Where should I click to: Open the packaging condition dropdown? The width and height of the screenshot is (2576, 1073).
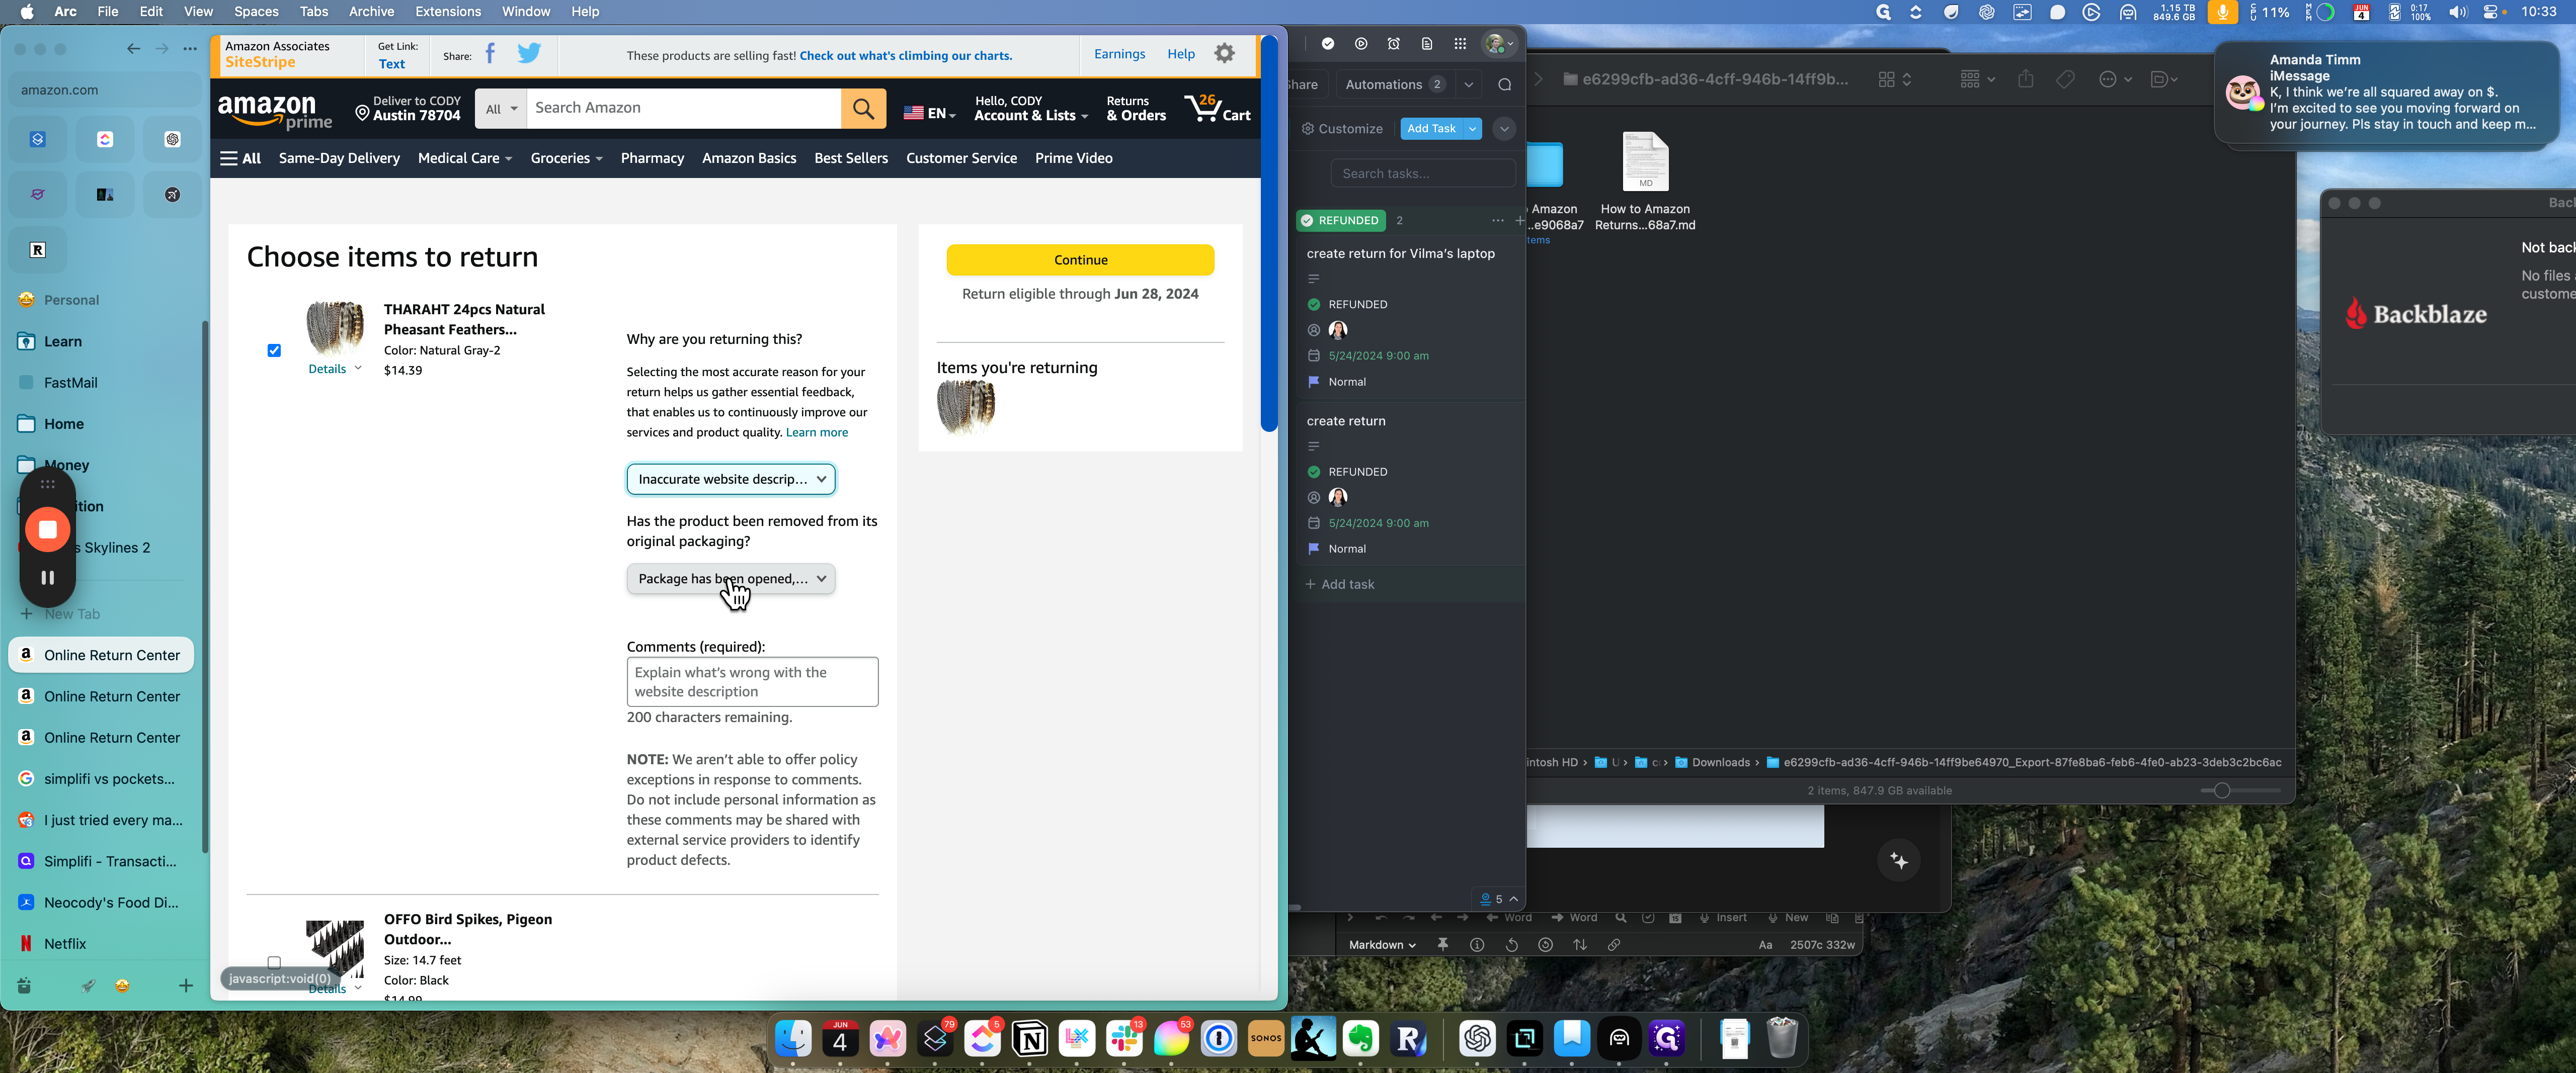(731, 578)
